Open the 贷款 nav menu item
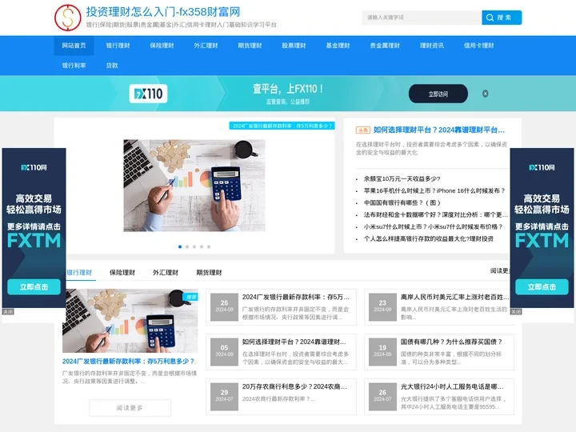The width and height of the screenshot is (576, 432). [112, 66]
